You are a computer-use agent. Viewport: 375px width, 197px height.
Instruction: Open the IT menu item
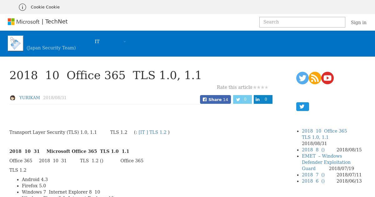coord(97,42)
